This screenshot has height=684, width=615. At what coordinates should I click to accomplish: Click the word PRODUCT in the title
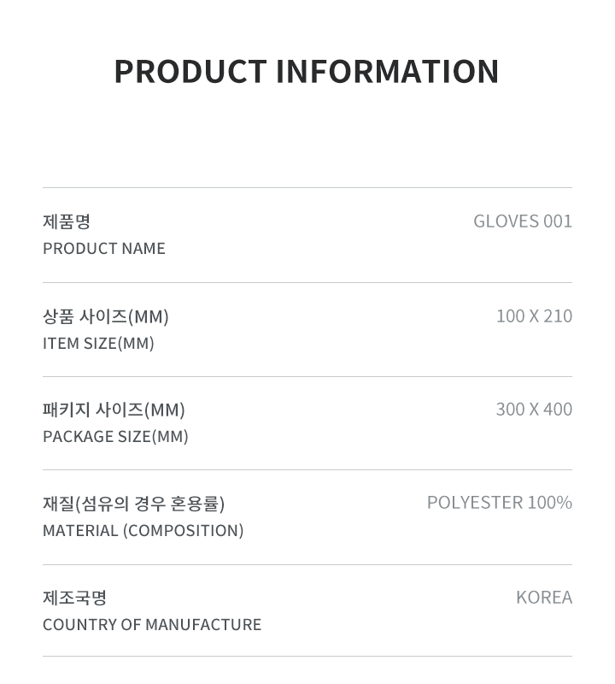tap(190, 71)
